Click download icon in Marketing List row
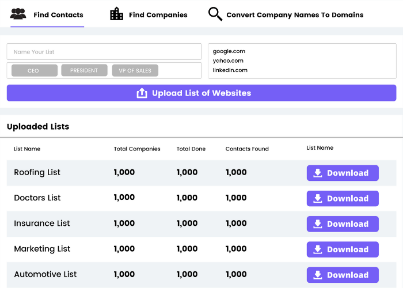The image size is (403, 288). [317, 249]
